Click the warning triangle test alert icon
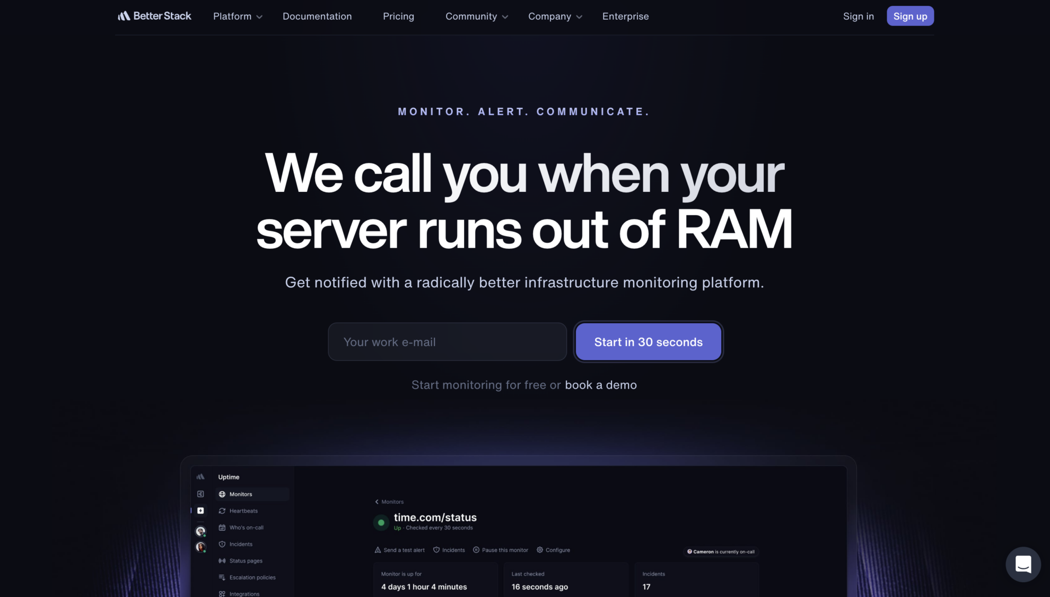 [x=378, y=550]
